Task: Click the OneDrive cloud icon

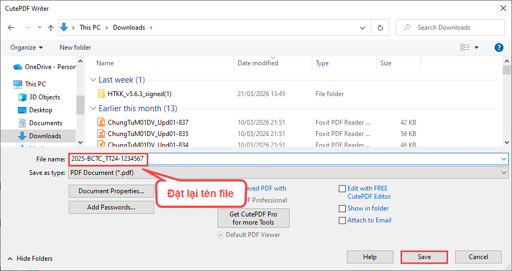Action: (18, 67)
